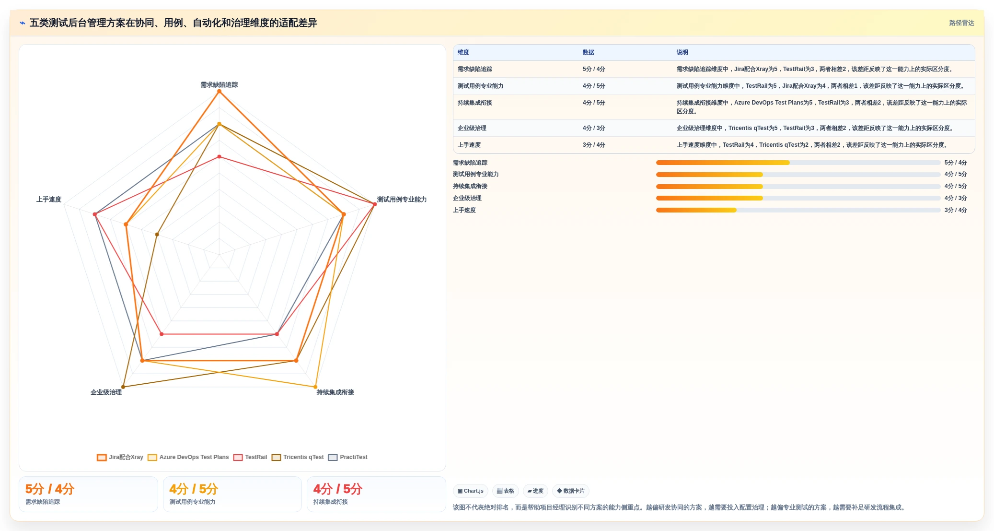Click the 测试用例专业能力 progress bar
The height and width of the screenshot is (531, 994).
coord(798,175)
